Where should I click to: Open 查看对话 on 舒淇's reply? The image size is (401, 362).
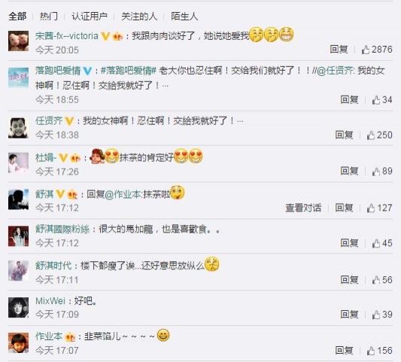303,208
